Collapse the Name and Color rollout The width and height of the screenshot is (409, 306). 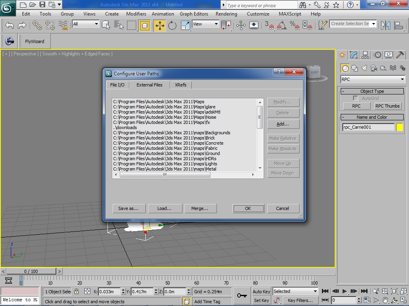pyautogui.click(x=372, y=117)
